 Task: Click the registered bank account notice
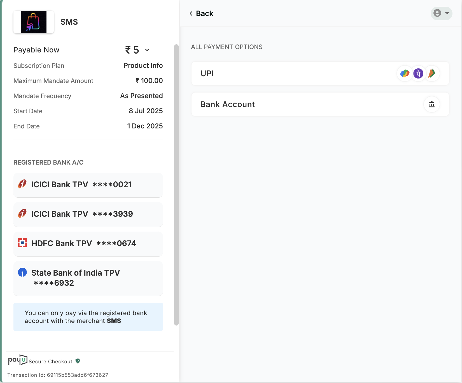coord(88,317)
